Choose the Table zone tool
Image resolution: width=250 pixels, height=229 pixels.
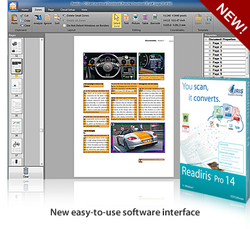click(x=145, y=19)
